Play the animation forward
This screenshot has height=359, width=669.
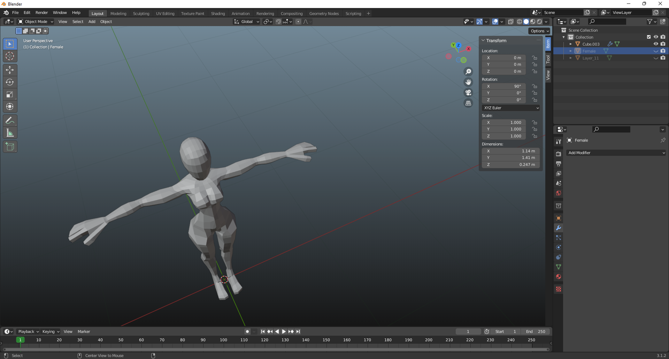coord(284,332)
